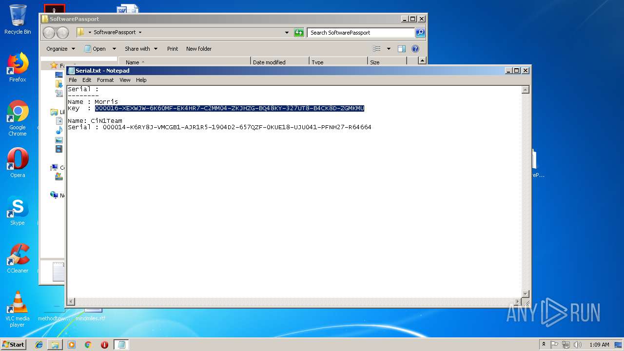Click Print in Explorer toolbar
Viewport: 624px width, 351px height.
[173, 49]
